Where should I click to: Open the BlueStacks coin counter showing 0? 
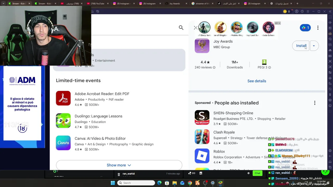[x=287, y=11]
